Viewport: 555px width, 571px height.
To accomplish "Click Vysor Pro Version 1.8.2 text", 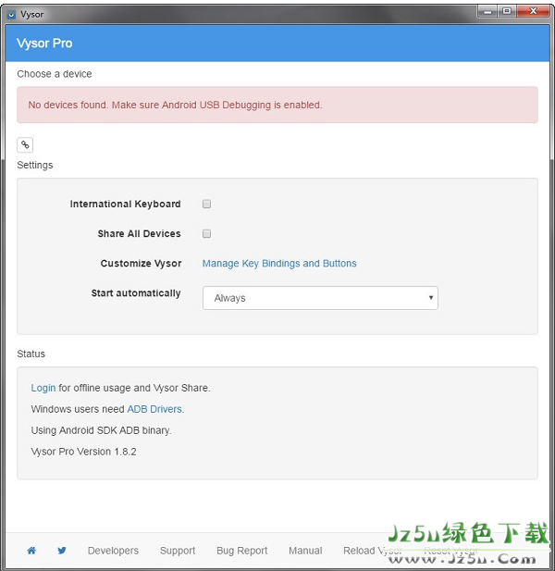I will (83, 452).
